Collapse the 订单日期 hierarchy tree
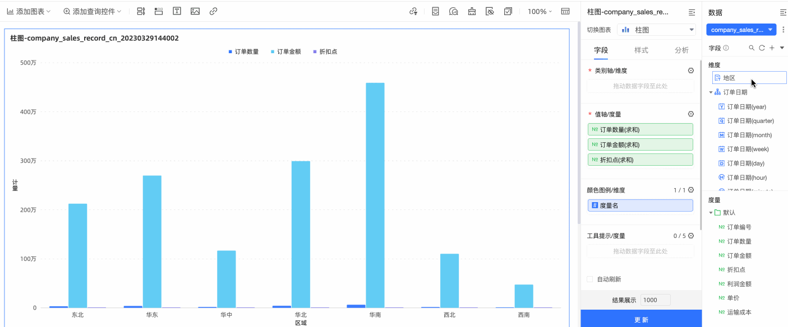 coord(711,92)
